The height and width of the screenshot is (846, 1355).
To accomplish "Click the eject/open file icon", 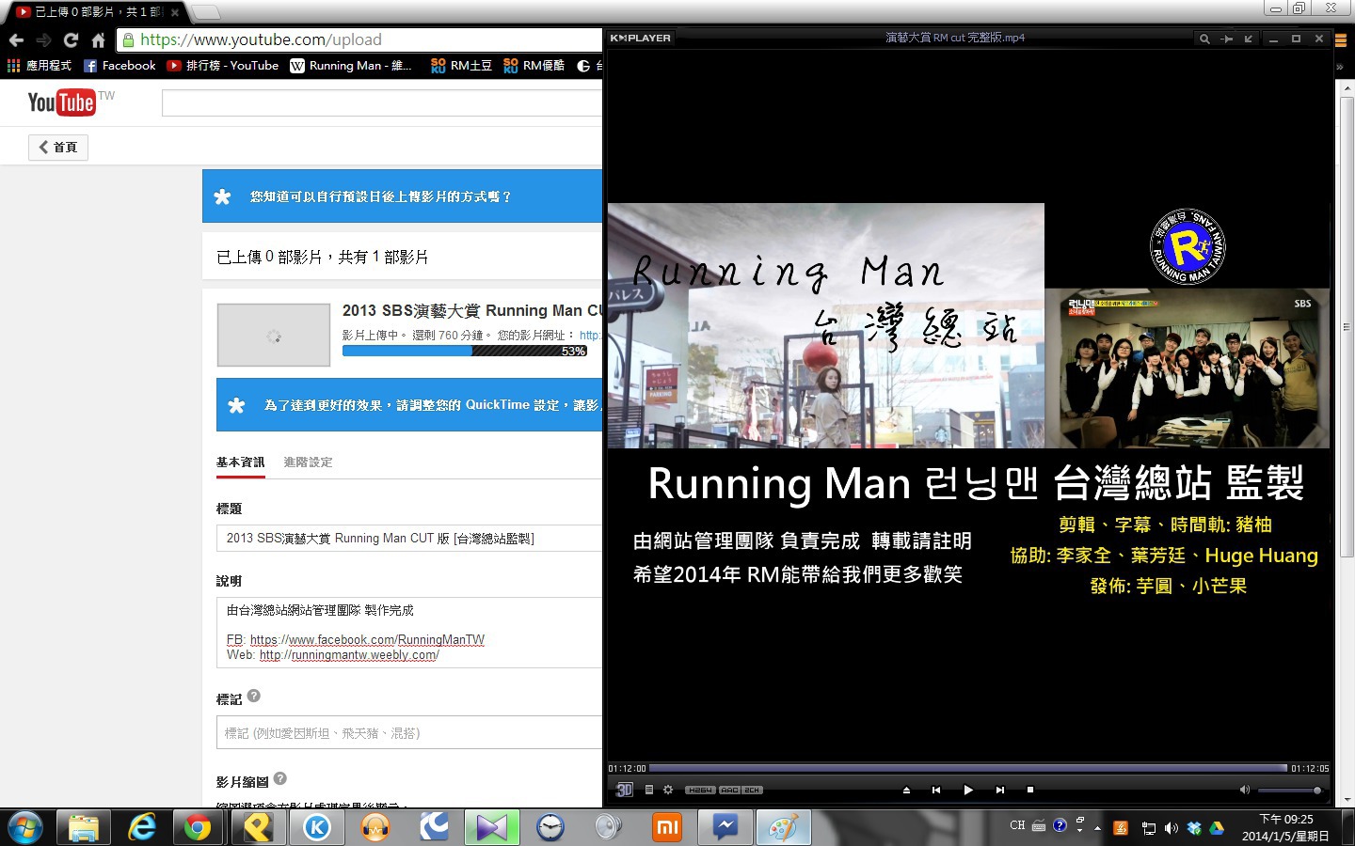I will click(x=906, y=790).
